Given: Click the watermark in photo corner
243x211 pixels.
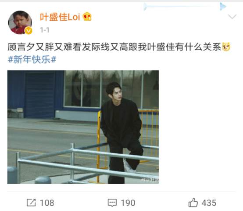Looking at the screenshot, I should pos(150,180).
